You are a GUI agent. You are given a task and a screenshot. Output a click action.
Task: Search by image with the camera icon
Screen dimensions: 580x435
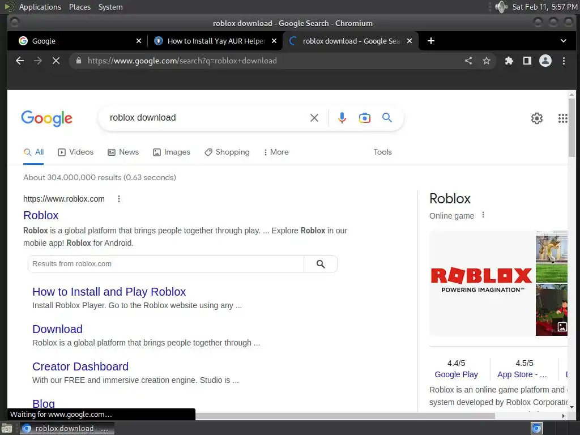(364, 118)
